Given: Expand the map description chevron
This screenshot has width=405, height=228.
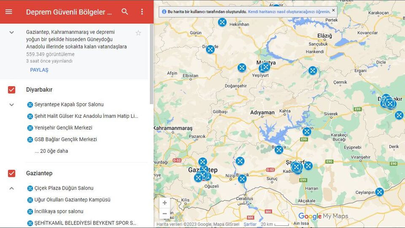Looking at the screenshot, I should 12,33.
